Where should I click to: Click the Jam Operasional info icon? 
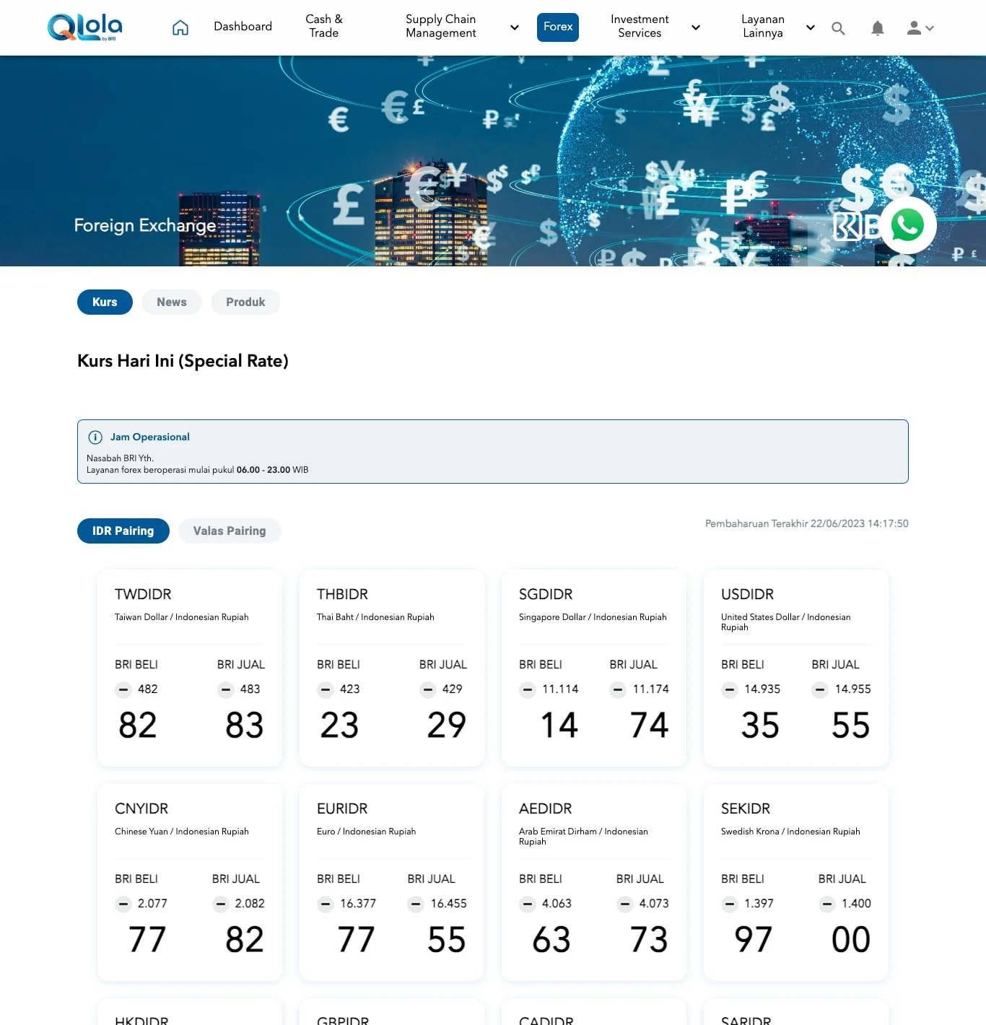click(95, 437)
